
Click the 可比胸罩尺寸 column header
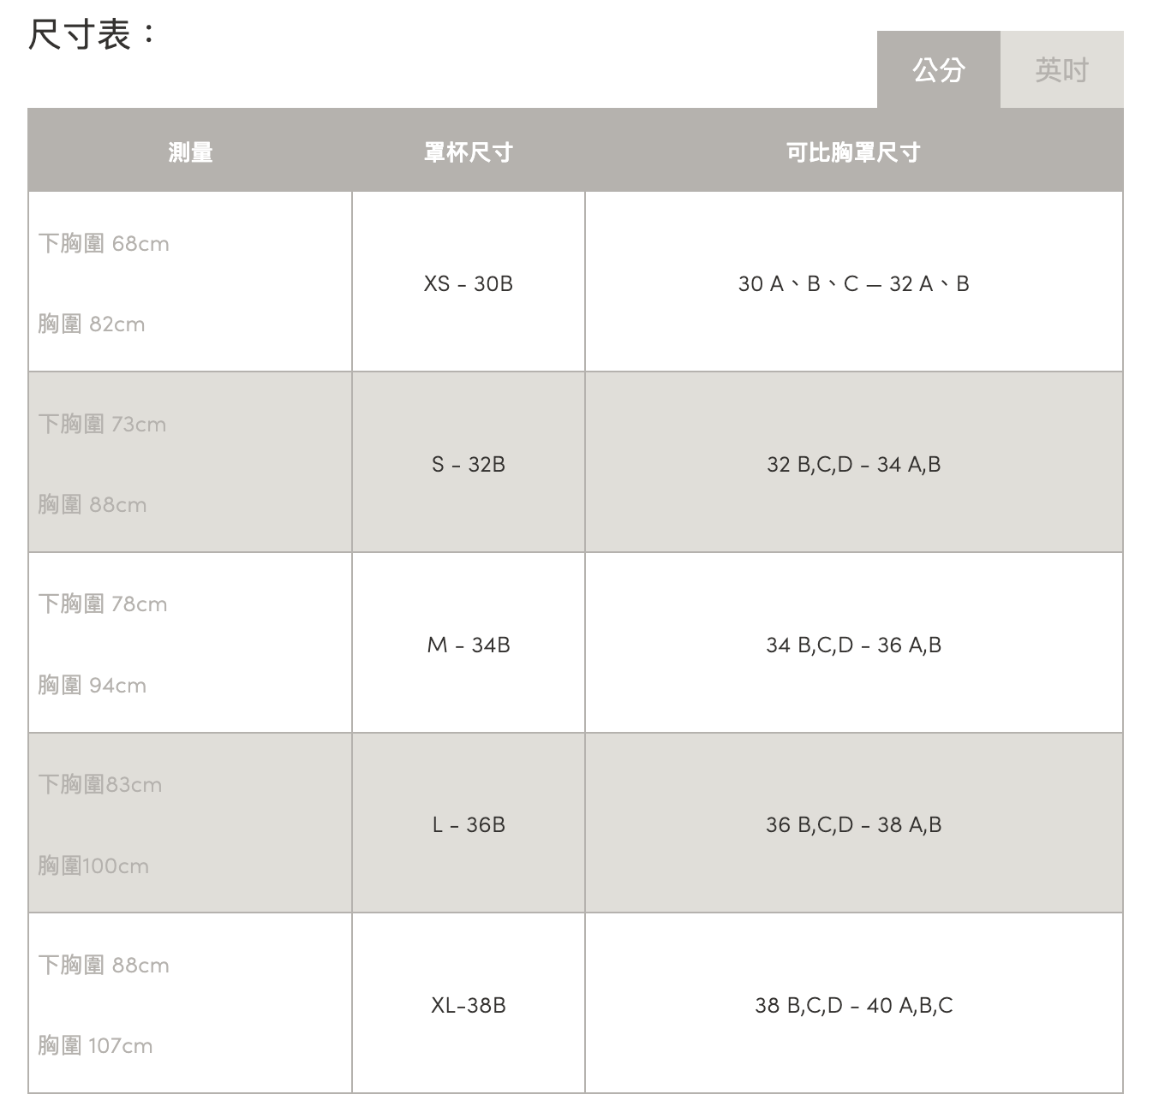tap(853, 152)
